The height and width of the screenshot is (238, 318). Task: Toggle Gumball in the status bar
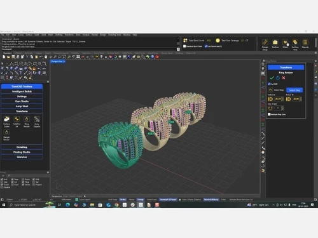click(x=168, y=199)
